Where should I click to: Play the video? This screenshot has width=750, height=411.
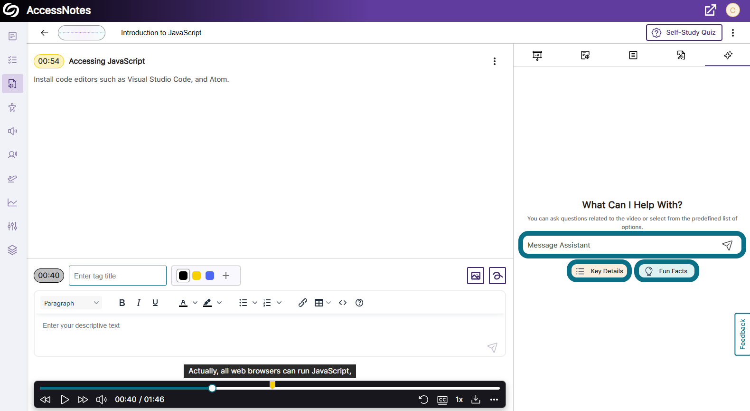click(65, 400)
